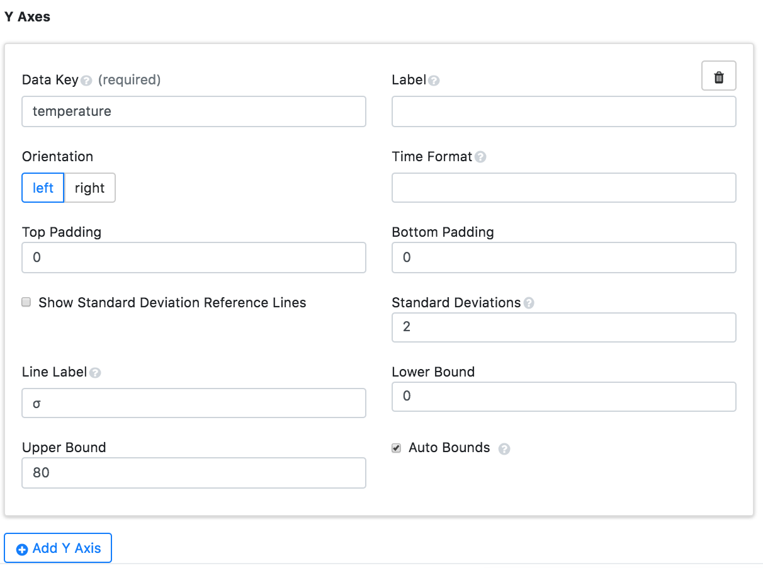763x568 pixels.
Task: Click the Auto Bounds help icon
Action: click(504, 449)
